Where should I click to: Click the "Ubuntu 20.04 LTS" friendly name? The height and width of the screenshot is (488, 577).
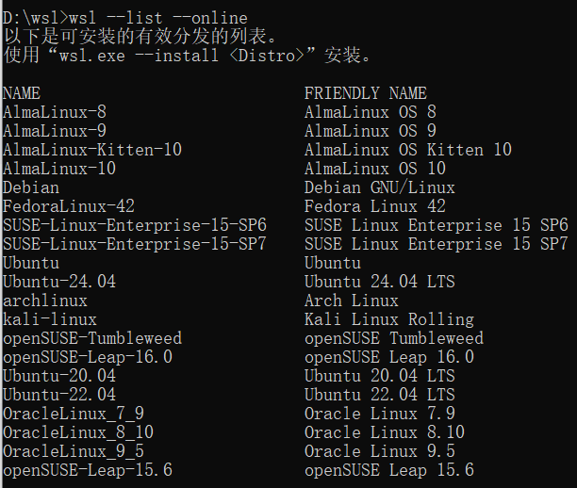pos(380,375)
